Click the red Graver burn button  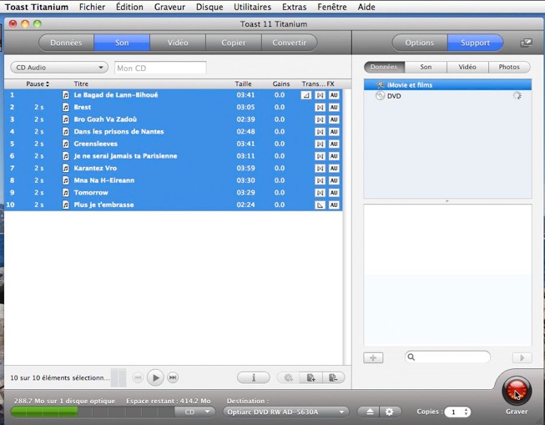pyautogui.click(x=517, y=391)
